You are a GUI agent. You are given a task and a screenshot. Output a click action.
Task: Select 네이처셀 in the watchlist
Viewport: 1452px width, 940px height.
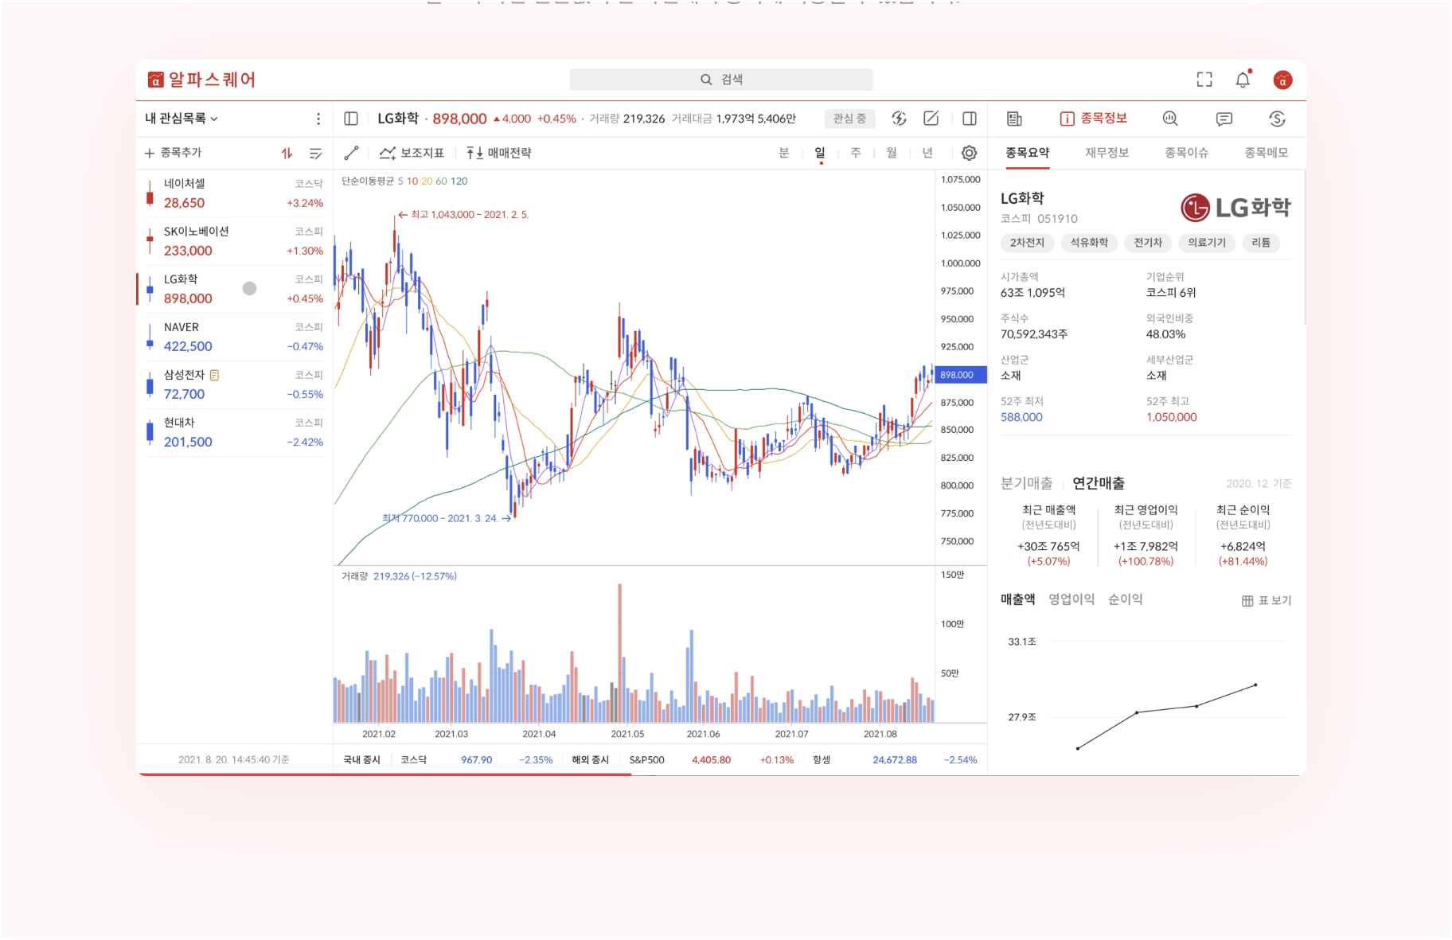pos(234,193)
